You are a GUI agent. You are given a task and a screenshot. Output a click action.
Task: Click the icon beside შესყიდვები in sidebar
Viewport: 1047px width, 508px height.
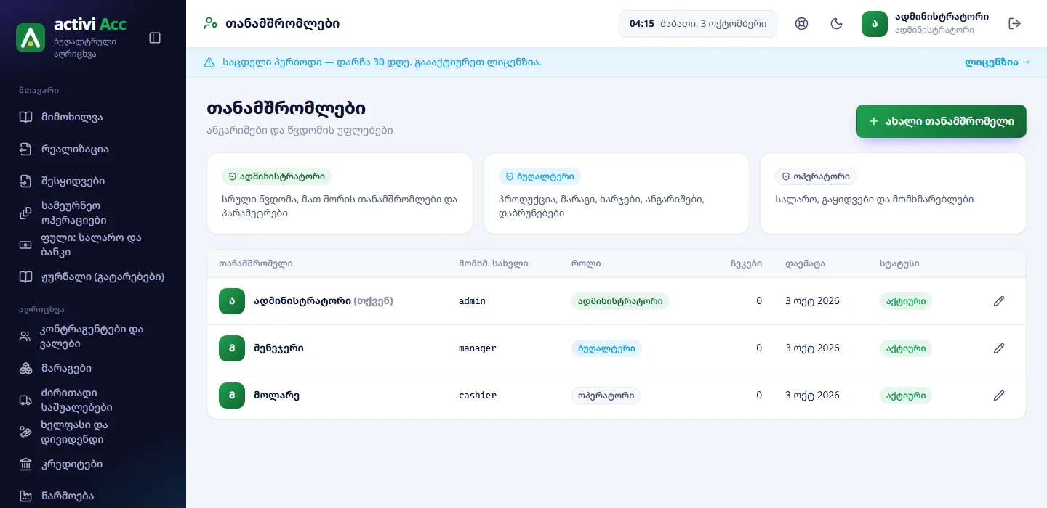coord(26,181)
